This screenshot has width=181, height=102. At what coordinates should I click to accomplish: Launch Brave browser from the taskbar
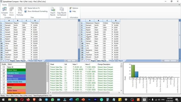[x=34, y=99]
